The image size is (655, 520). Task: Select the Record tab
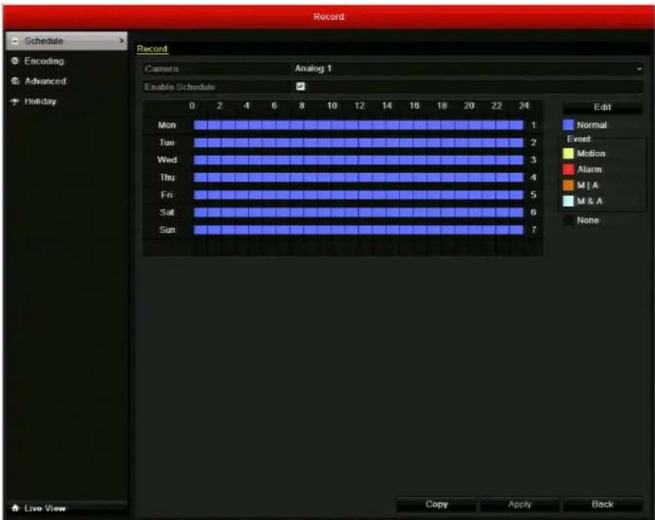[x=152, y=49]
